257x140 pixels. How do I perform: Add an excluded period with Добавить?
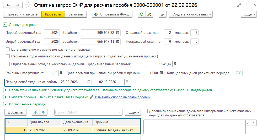click(x=15, y=112)
